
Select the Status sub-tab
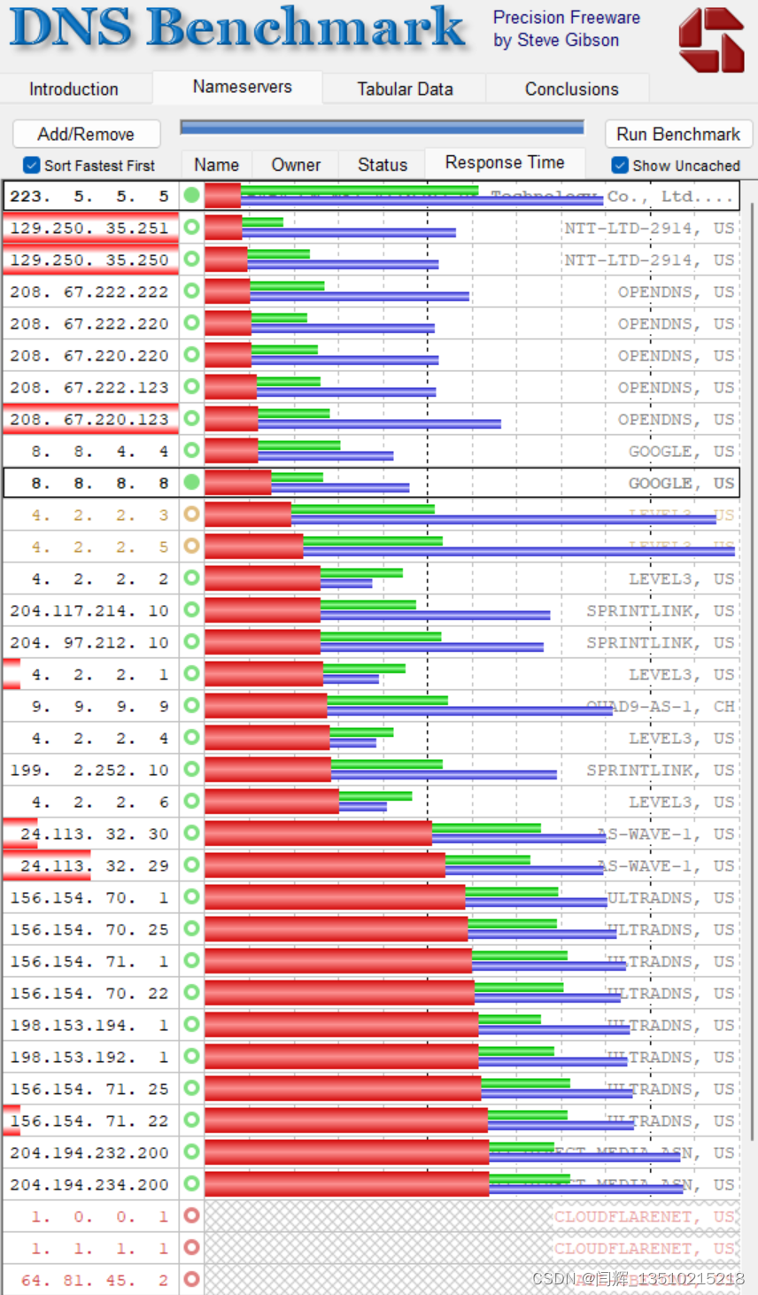point(383,165)
